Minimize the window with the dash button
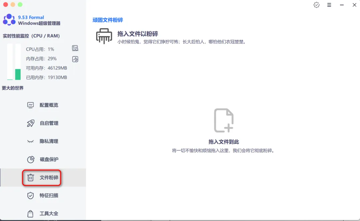The width and height of the screenshot is (360, 221). click(x=342, y=5)
